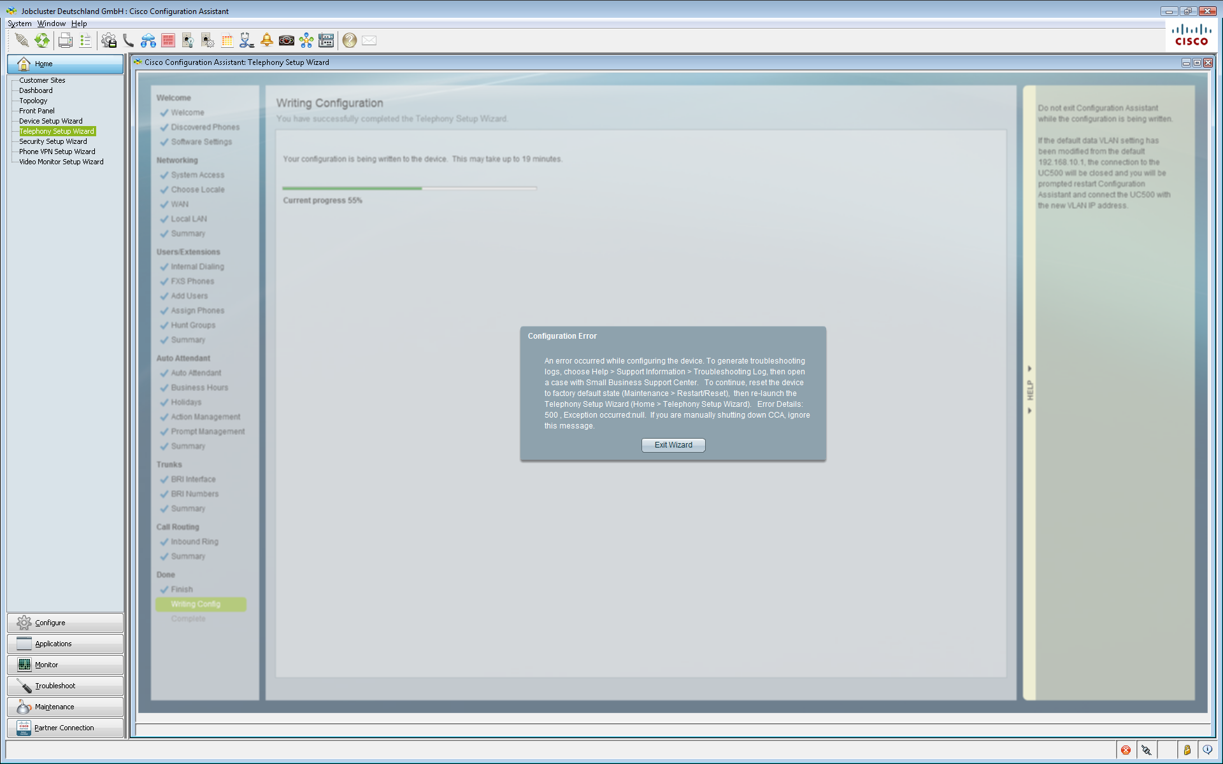Click the Connect plug toolbar icon
The height and width of the screenshot is (764, 1223).
click(x=22, y=41)
